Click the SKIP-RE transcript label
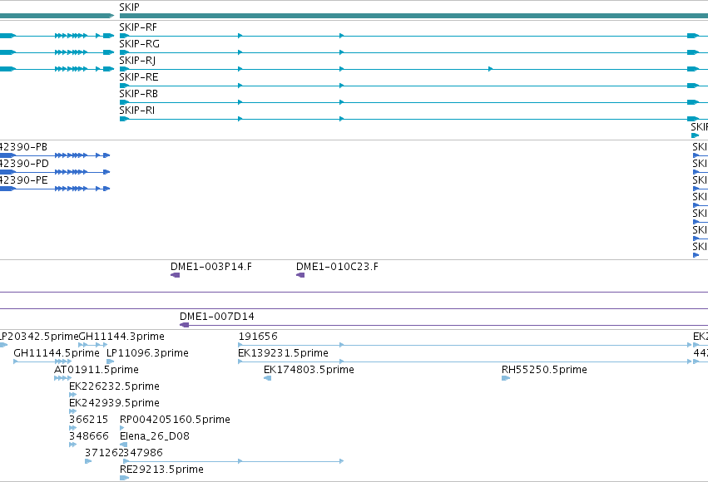The image size is (708, 482). pyautogui.click(x=139, y=77)
